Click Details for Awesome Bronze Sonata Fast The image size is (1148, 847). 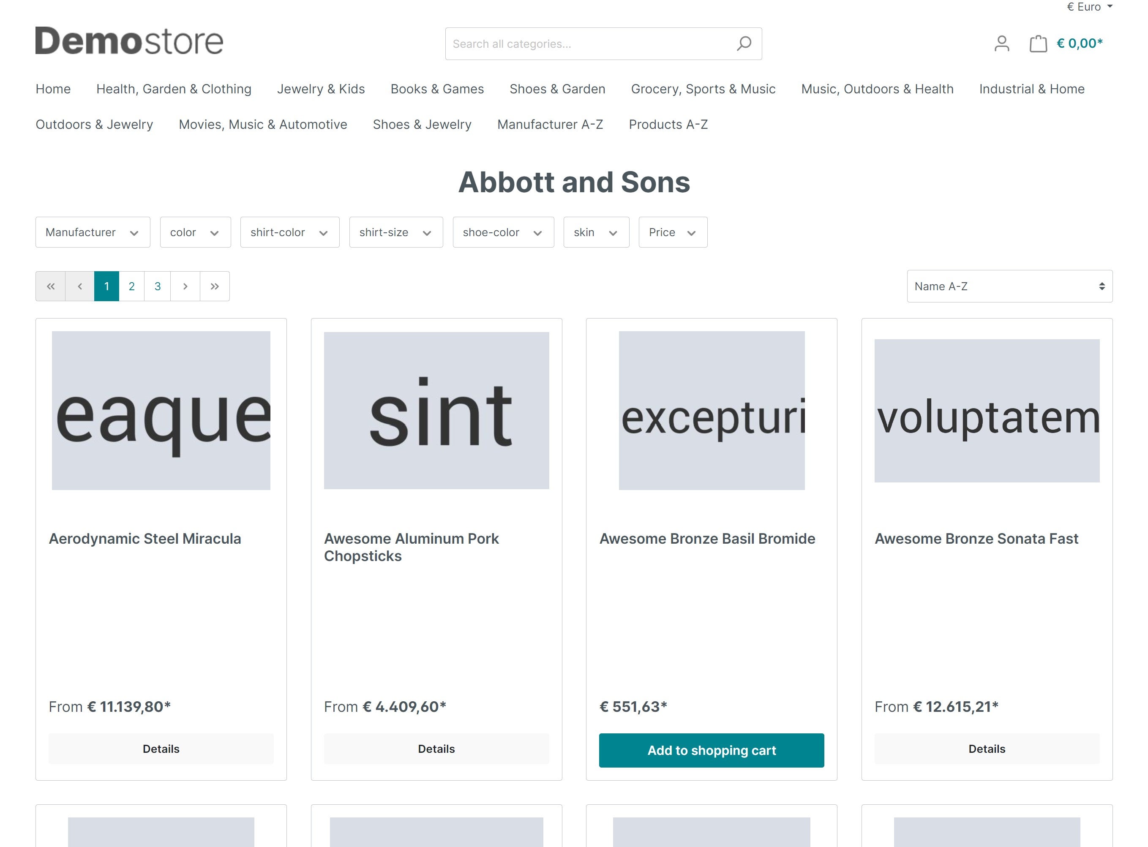tap(987, 749)
